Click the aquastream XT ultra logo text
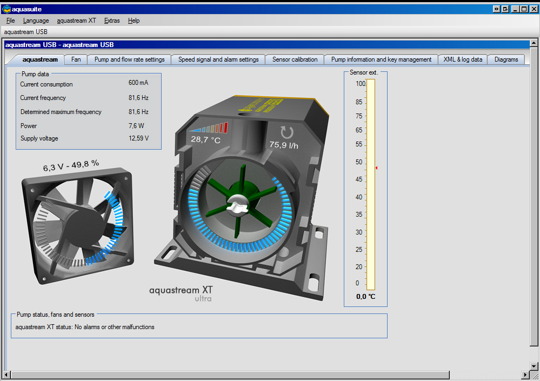The height and width of the screenshot is (381, 540). pos(181,293)
